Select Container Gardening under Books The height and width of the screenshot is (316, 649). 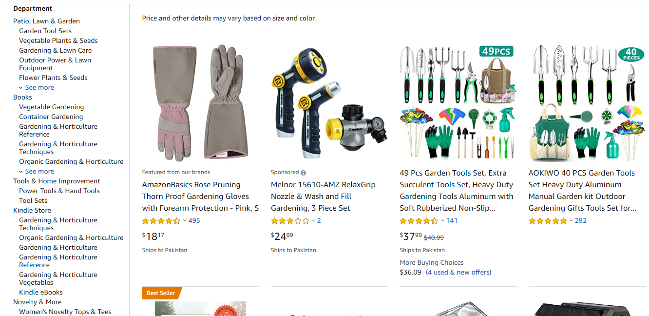coord(51,117)
